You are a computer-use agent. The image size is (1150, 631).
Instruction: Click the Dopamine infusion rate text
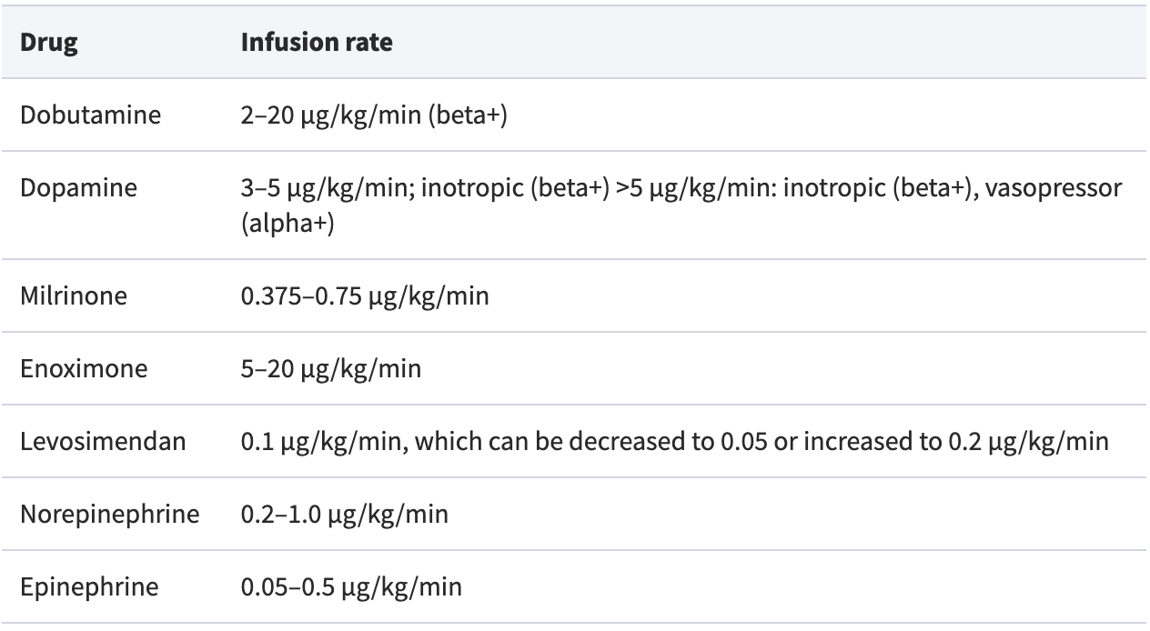click(x=681, y=205)
